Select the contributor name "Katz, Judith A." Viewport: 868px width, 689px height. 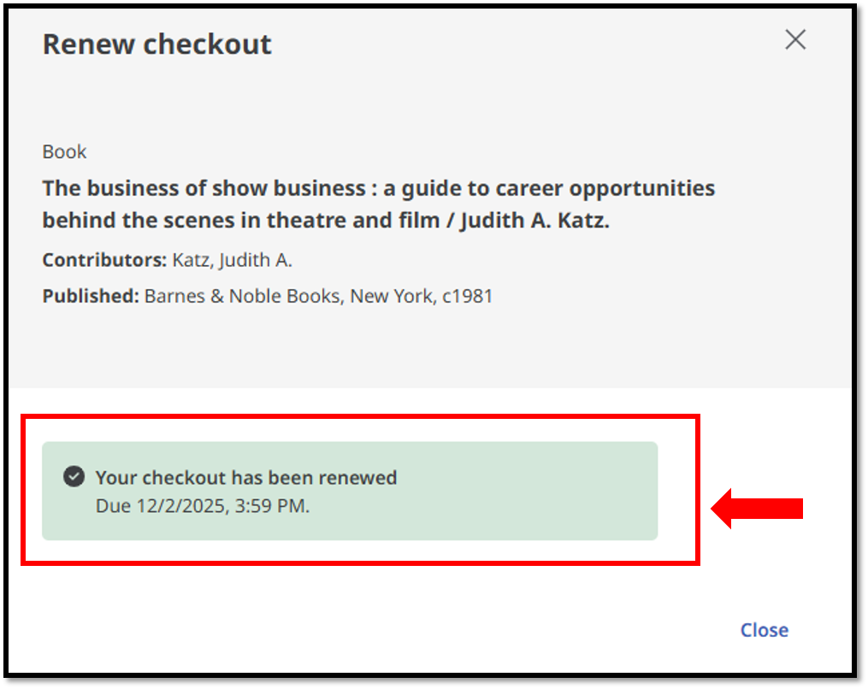pyautogui.click(x=233, y=260)
